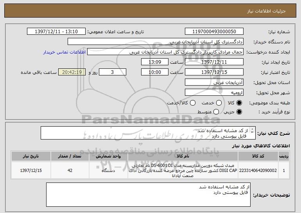
Task: Select the خدمت radio button
Action: [x=219, y=103]
